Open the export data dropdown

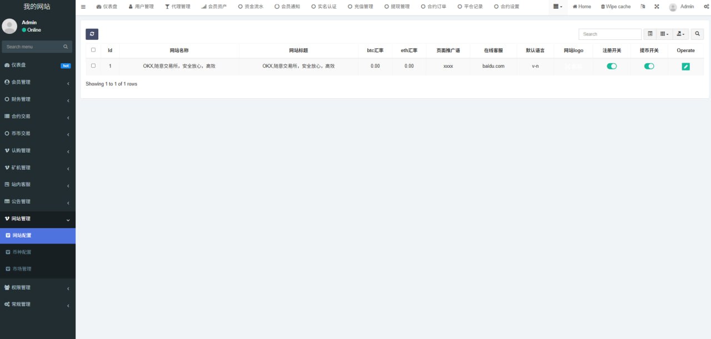tap(680, 34)
